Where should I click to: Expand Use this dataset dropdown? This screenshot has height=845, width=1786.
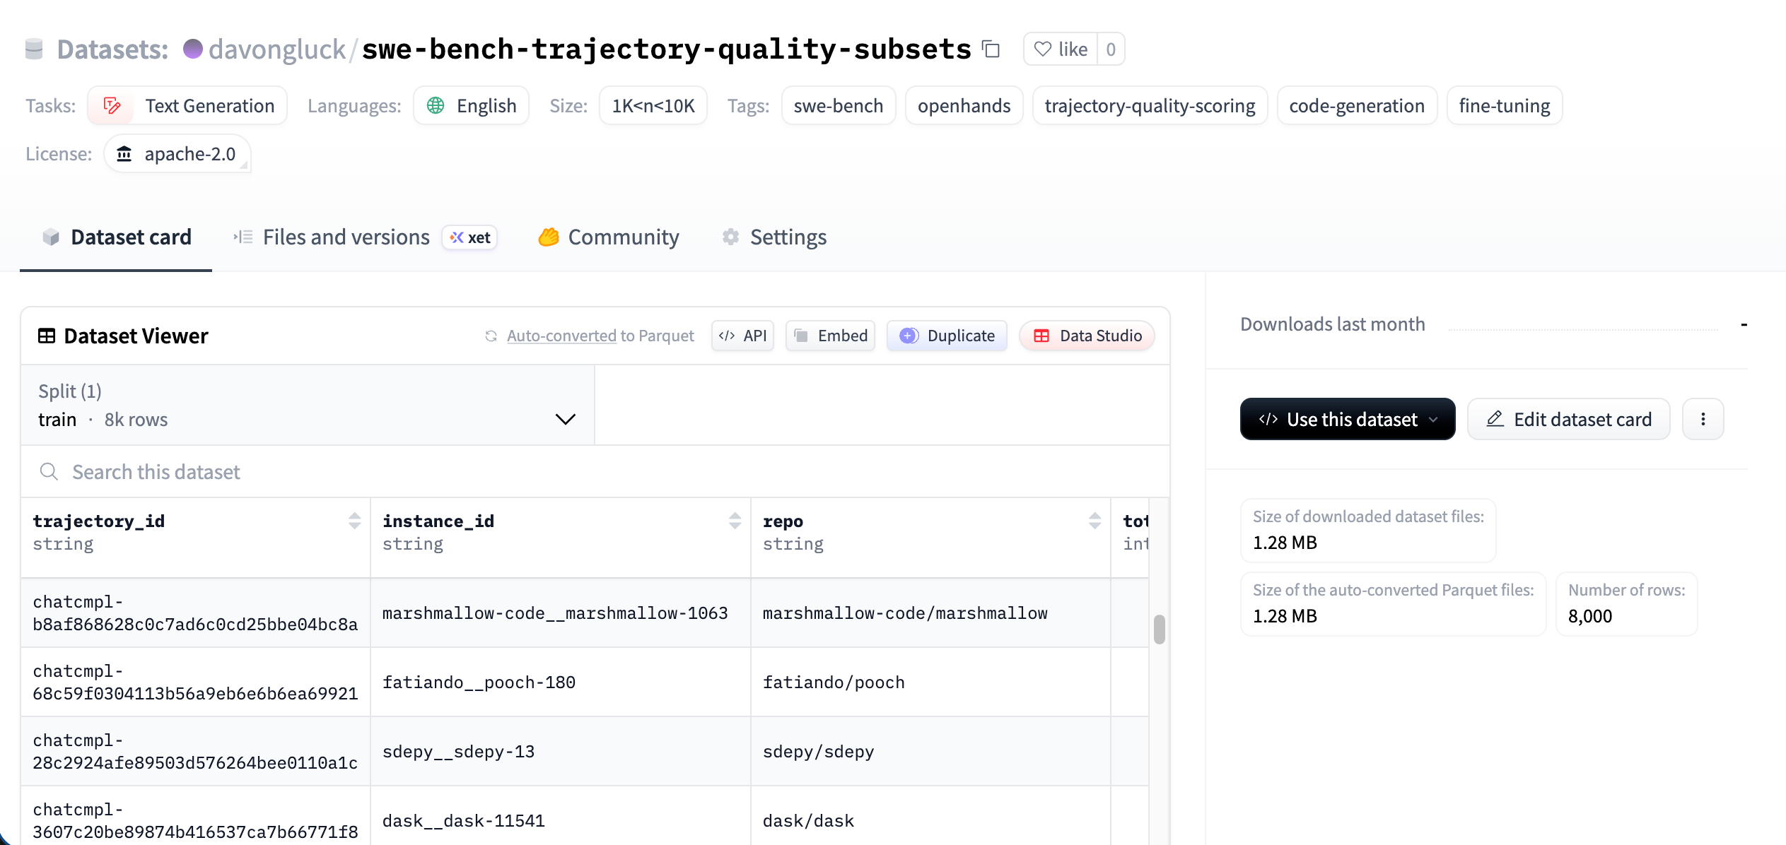pyautogui.click(x=1347, y=420)
